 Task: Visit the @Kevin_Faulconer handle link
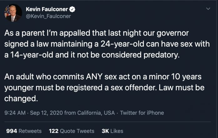(48, 16)
